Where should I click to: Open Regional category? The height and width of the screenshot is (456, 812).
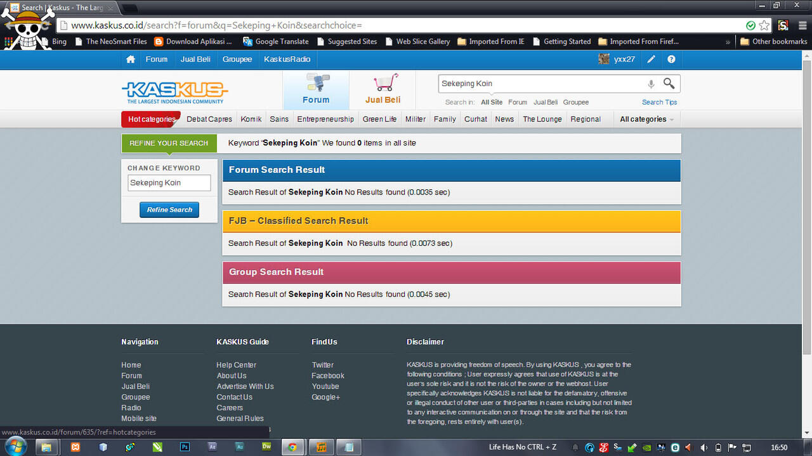tap(586, 119)
